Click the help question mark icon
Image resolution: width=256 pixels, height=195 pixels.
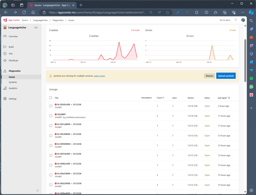pyautogui.click(x=236, y=20)
